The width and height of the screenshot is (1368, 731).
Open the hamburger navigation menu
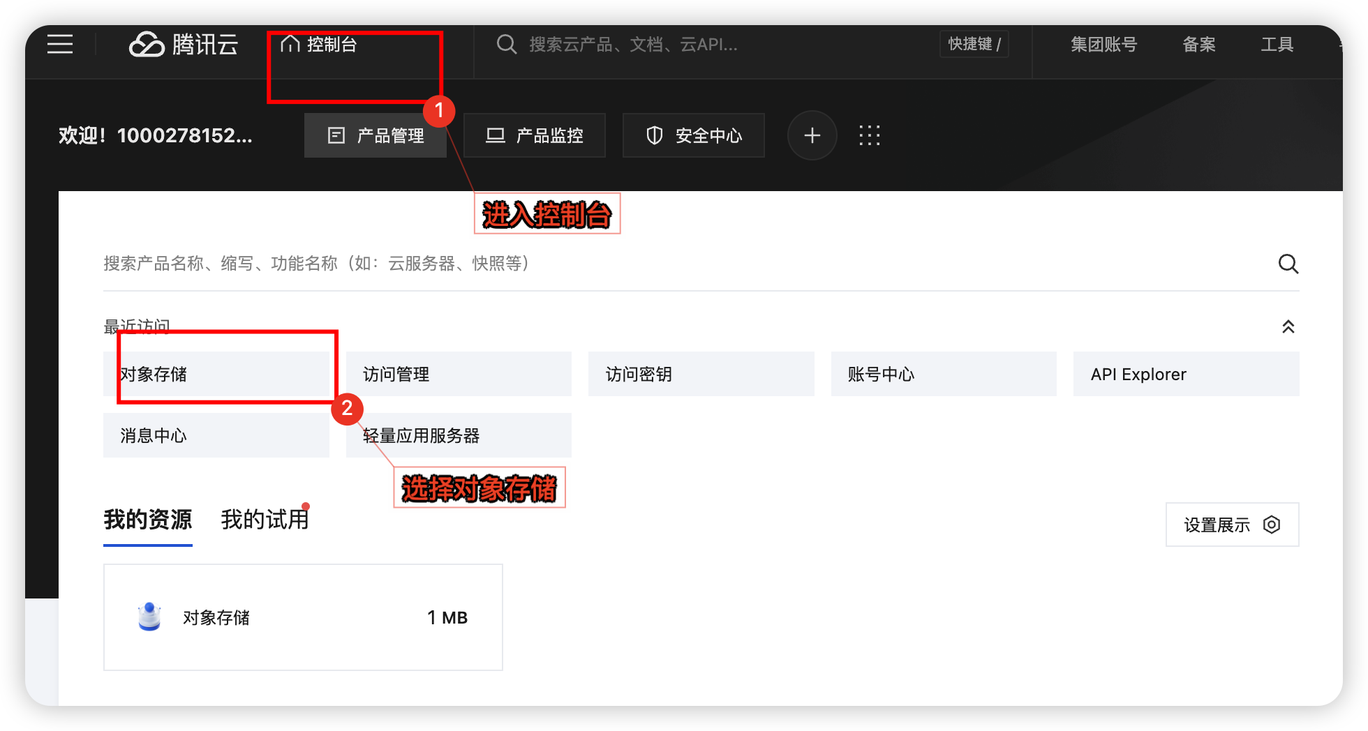60,44
